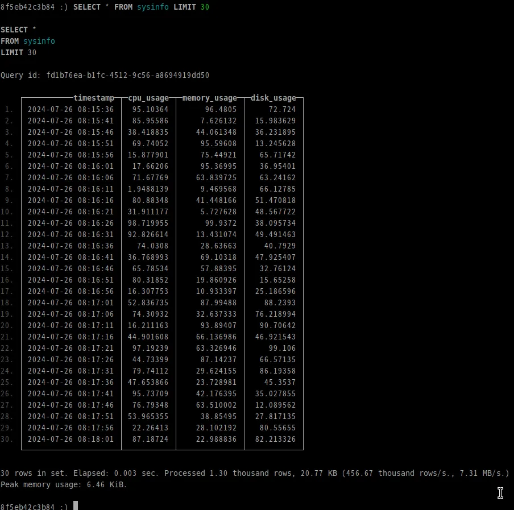514x510 pixels.
Task: Click disk value 13.245628
Action: 275,143
